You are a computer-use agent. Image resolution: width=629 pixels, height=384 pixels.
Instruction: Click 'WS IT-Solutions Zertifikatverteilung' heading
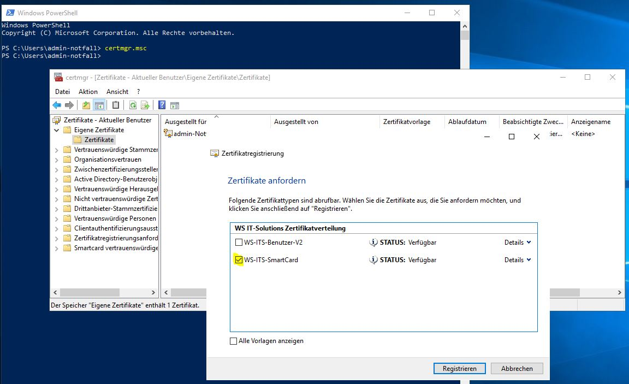pos(290,228)
